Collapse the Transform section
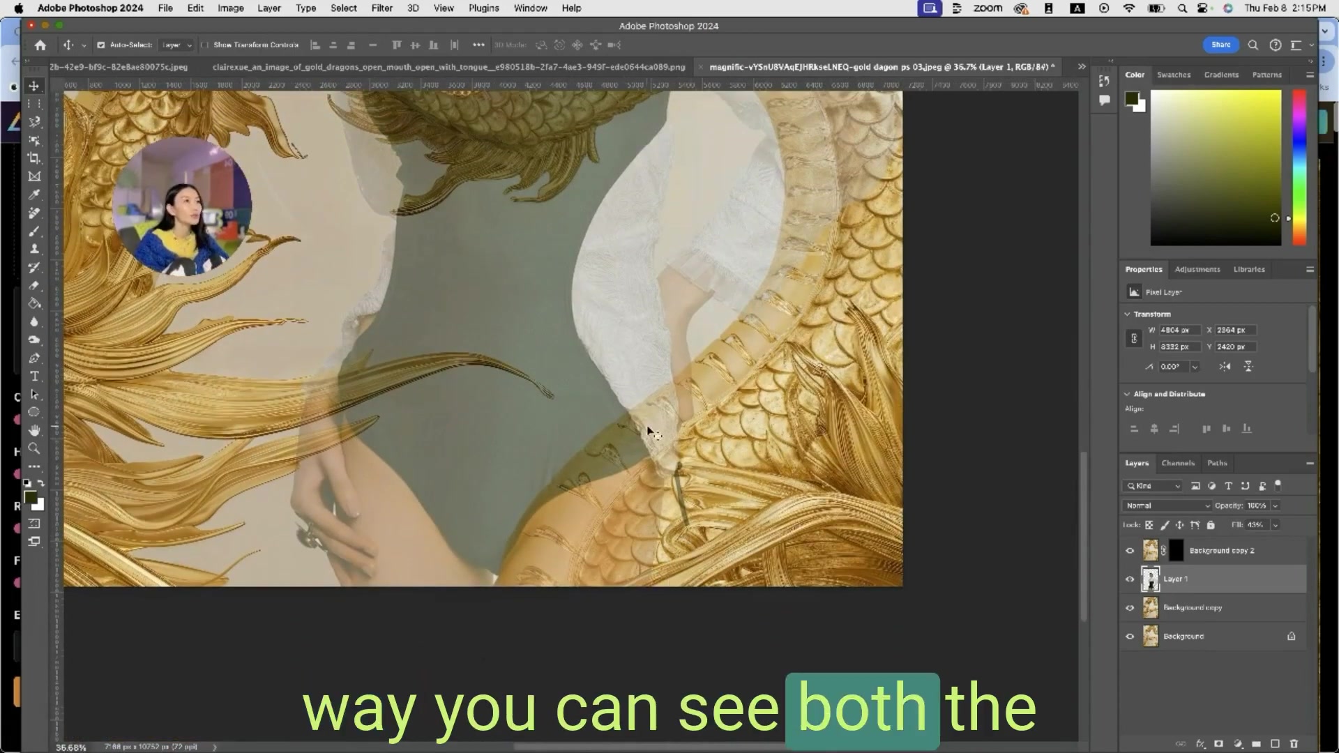The width and height of the screenshot is (1339, 753). click(1127, 314)
